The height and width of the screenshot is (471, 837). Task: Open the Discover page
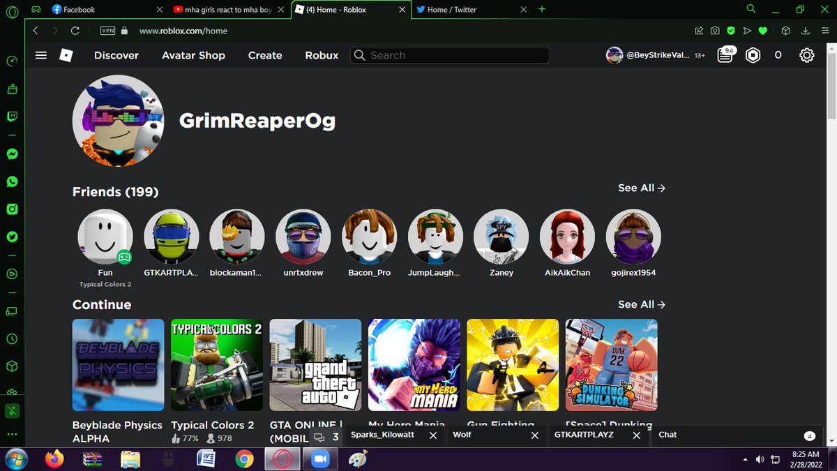(116, 55)
